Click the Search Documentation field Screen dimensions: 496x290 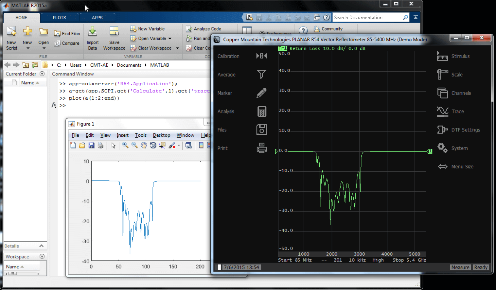[366, 17]
